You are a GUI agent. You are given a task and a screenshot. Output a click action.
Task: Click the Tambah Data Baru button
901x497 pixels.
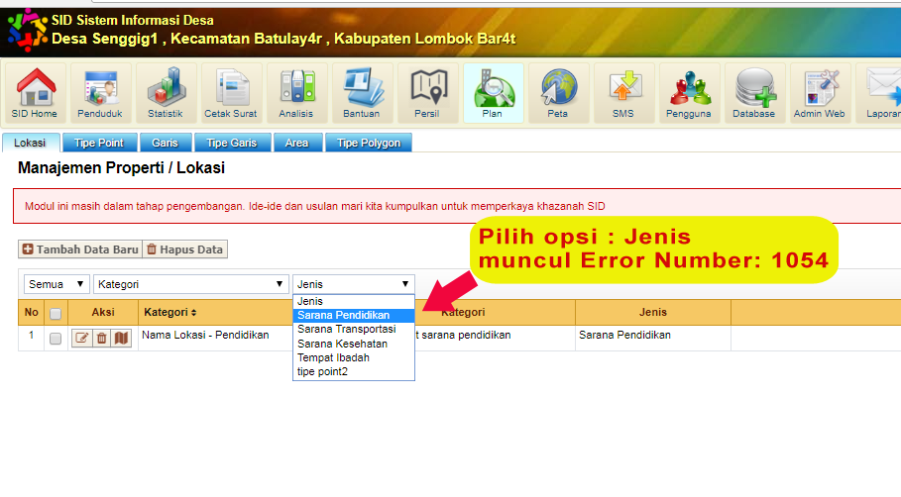80,249
